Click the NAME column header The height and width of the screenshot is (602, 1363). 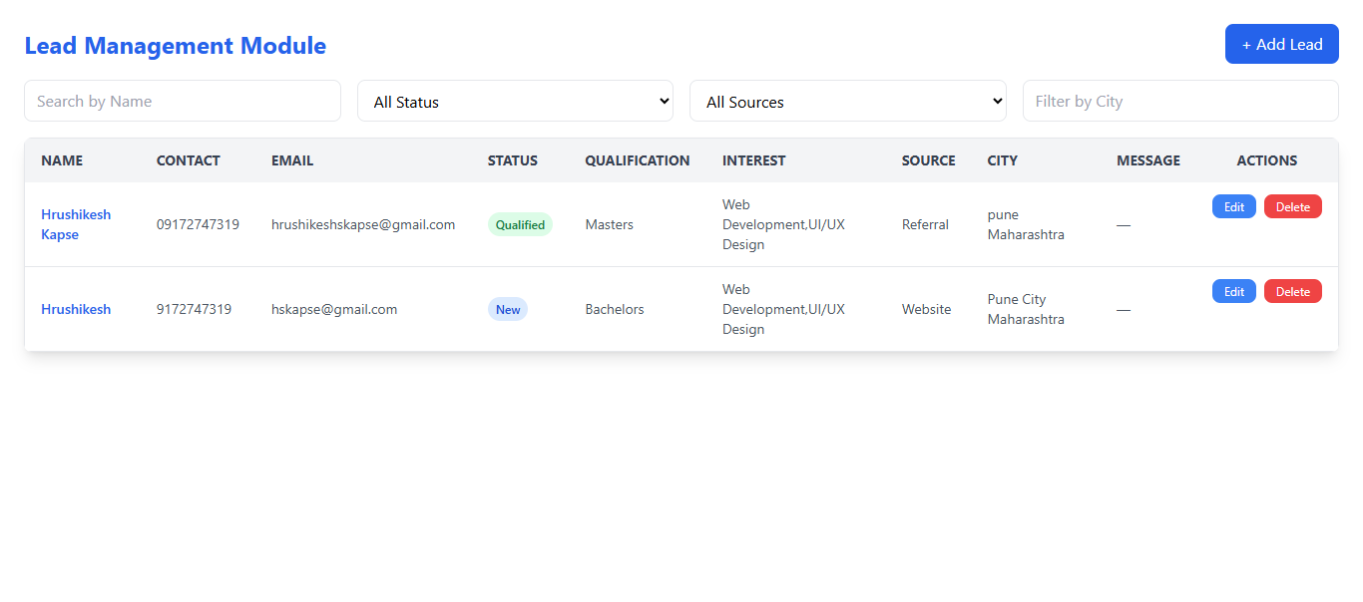[x=62, y=160]
